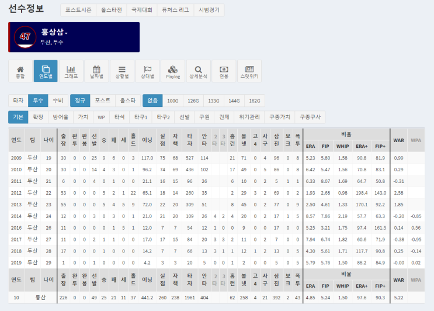
Task: Sort by the top FIP+ column header
Action: [x=380, y=146]
